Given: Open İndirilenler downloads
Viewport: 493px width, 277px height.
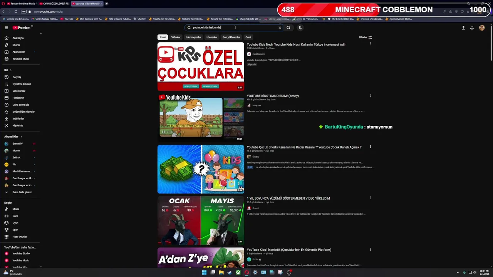Looking at the screenshot, I should pos(18,118).
